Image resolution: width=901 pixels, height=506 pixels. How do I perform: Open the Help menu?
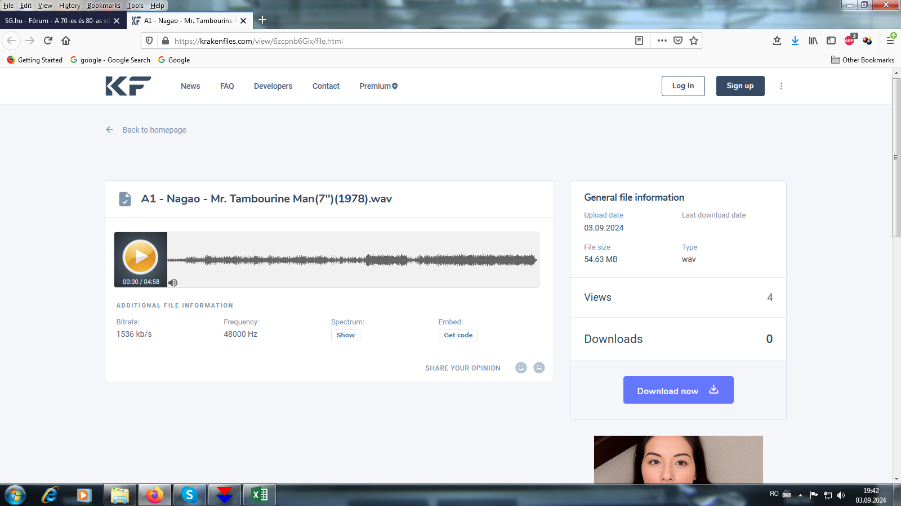point(157,6)
